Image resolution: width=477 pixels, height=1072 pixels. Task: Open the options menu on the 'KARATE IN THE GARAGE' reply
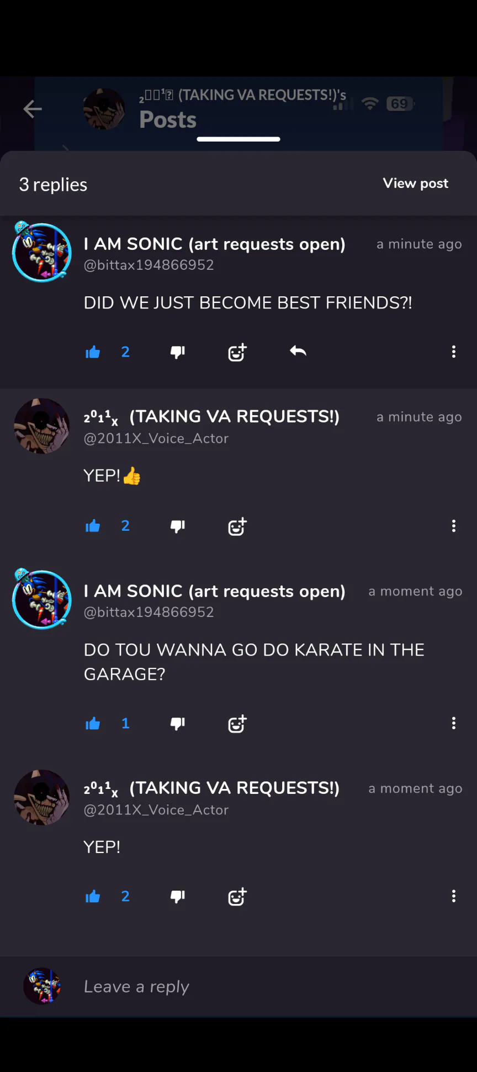454,723
